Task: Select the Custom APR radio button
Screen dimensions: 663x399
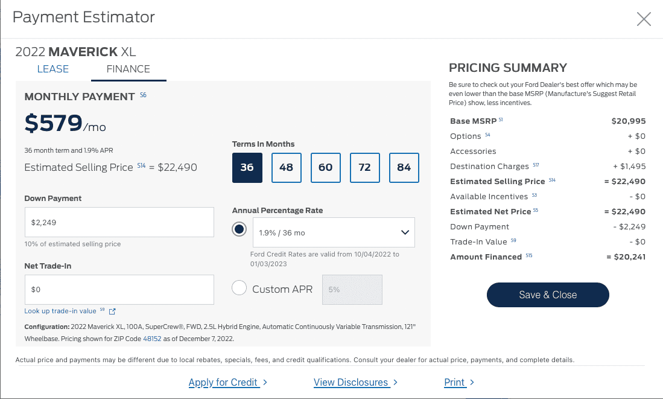Action: click(x=240, y=288)
